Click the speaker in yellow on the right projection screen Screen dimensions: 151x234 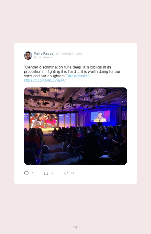tap(100, 117)
